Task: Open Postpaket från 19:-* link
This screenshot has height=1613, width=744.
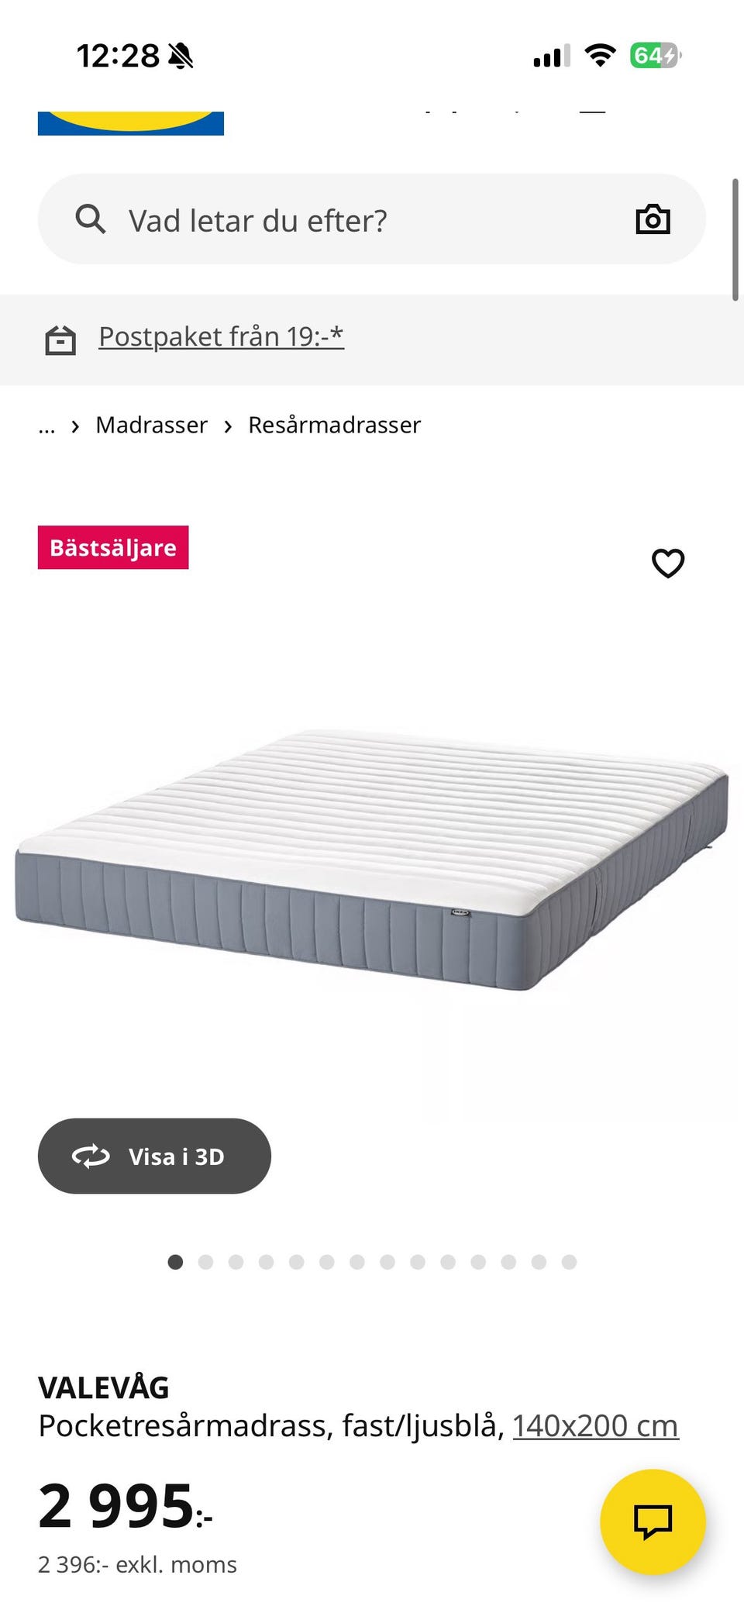Action: (221, 336)
